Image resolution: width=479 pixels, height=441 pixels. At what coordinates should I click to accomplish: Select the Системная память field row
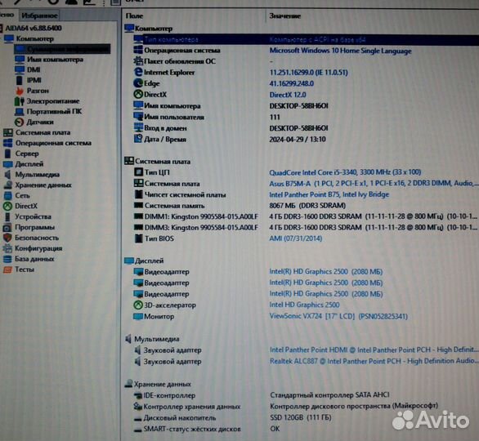pyautogui.click(x=306, y=206)
